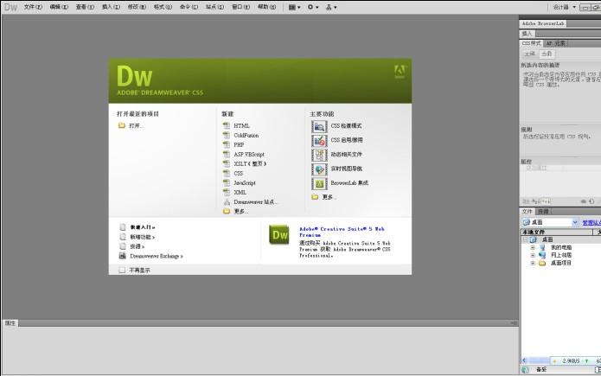Click the 打开... link

pyautogui.click(x=136, y=125)
